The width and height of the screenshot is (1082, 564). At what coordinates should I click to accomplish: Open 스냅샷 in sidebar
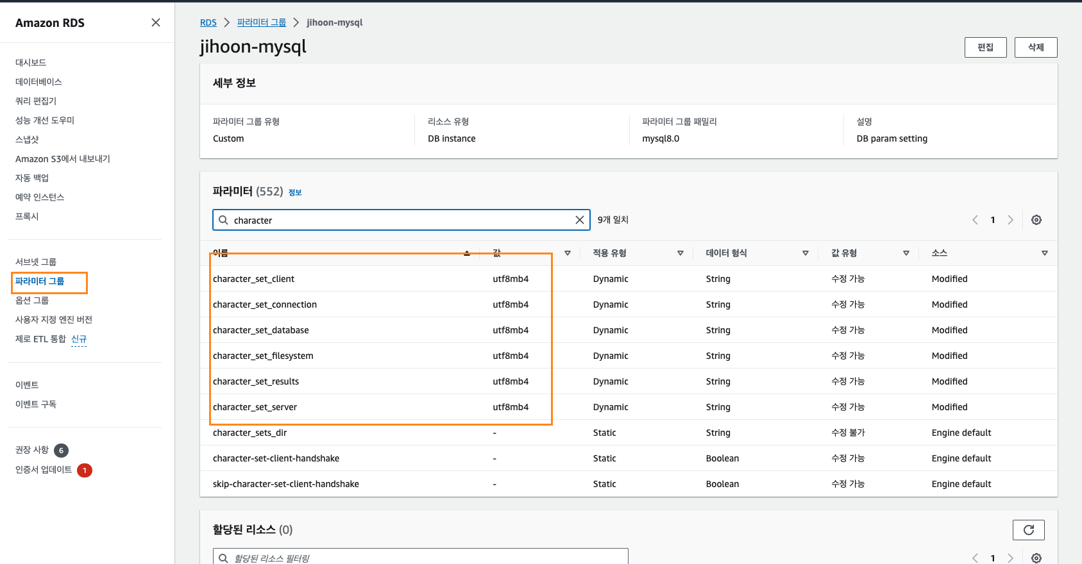27,140
